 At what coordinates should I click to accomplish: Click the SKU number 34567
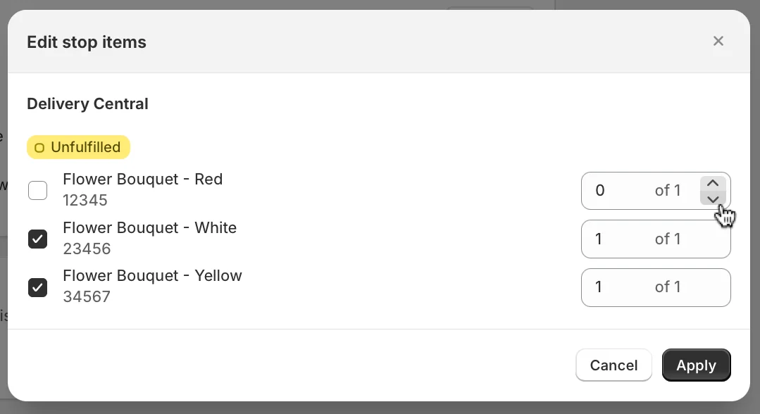[87, 296]
